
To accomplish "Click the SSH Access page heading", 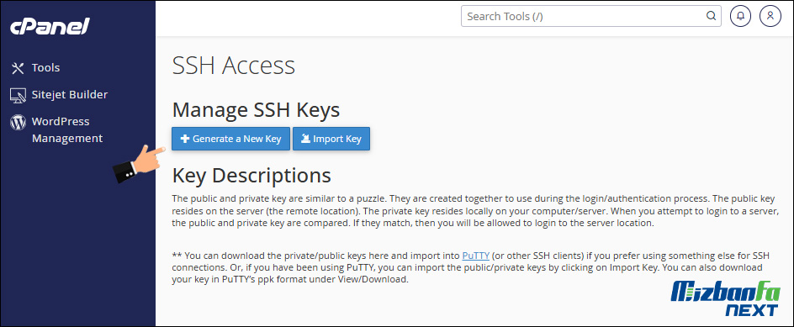I will (234, 66).
